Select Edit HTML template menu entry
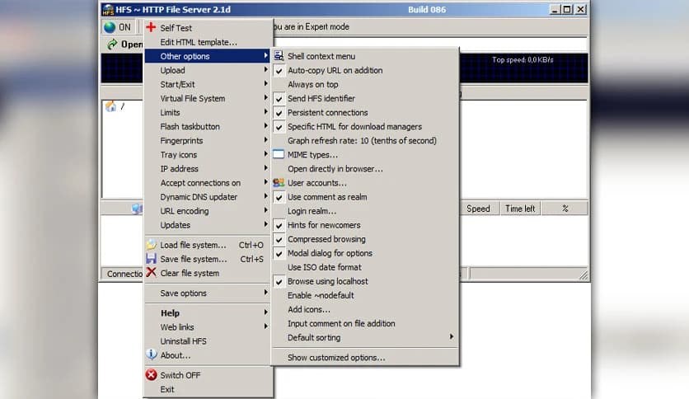Screen dimensions: 689x399 [x=208, y=42]
